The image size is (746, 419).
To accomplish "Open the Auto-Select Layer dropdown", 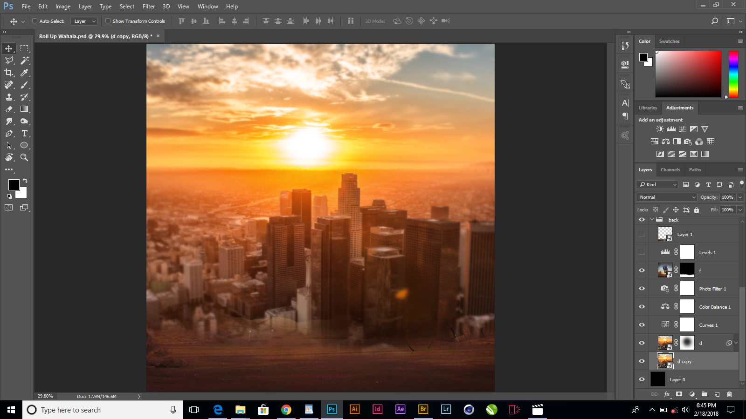I will coord(84,21).
